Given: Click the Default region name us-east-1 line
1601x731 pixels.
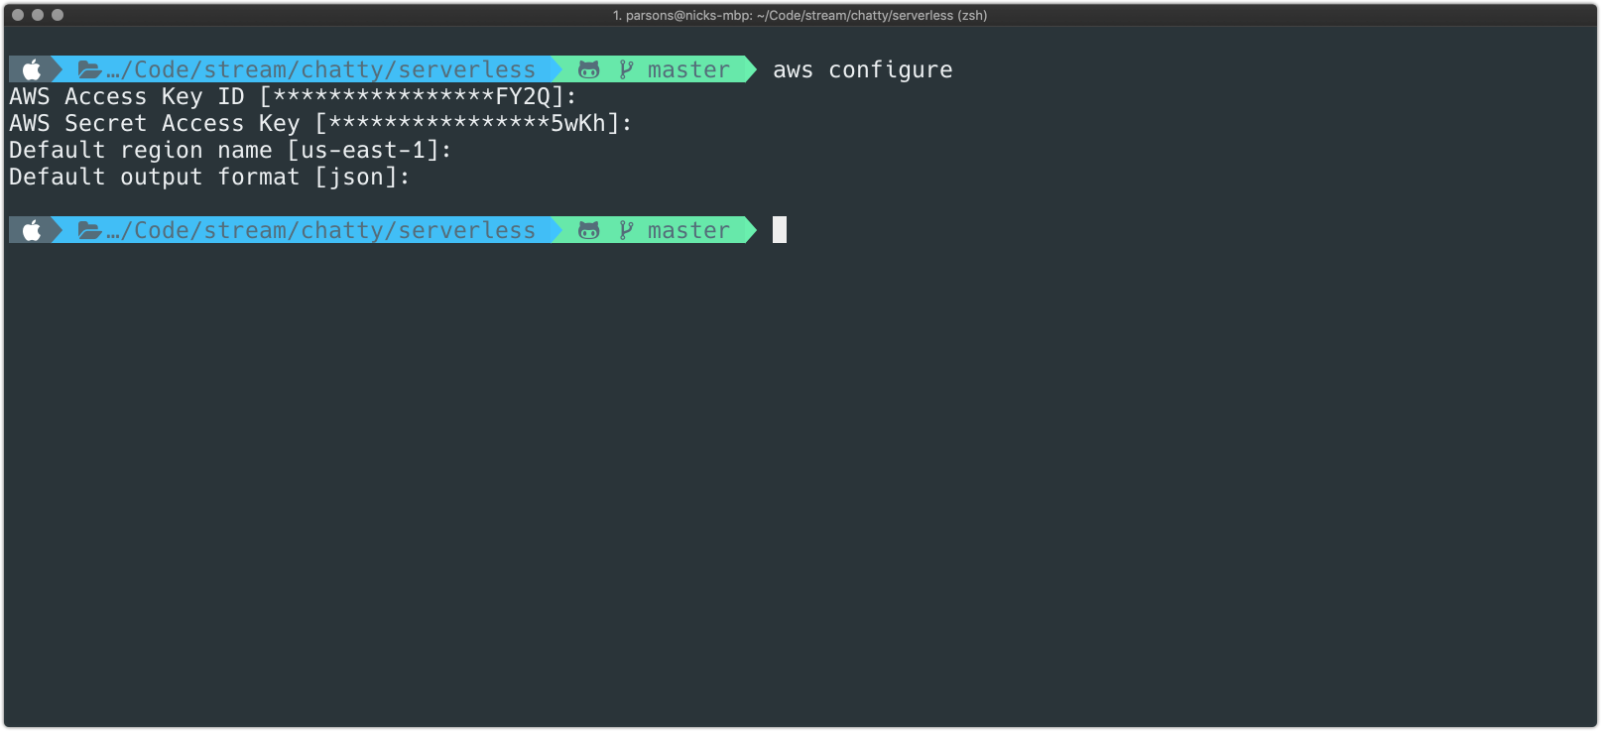Looking at the screenshot, I should (230, 150).
